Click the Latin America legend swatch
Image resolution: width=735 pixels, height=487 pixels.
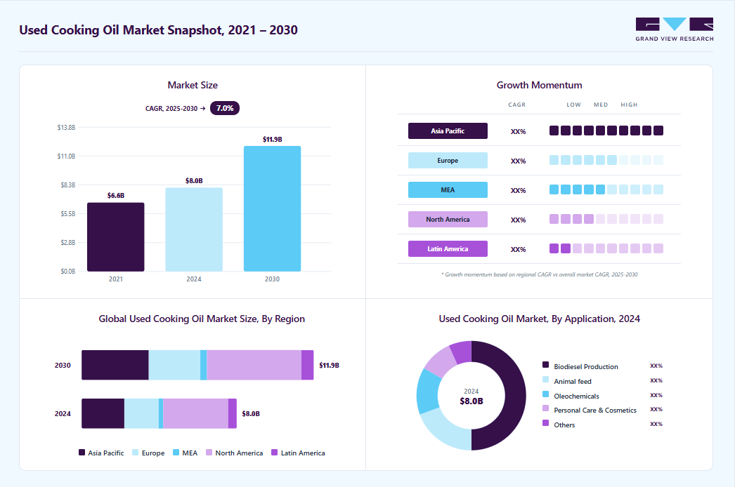pyautogui.click(x=274, y=453)
